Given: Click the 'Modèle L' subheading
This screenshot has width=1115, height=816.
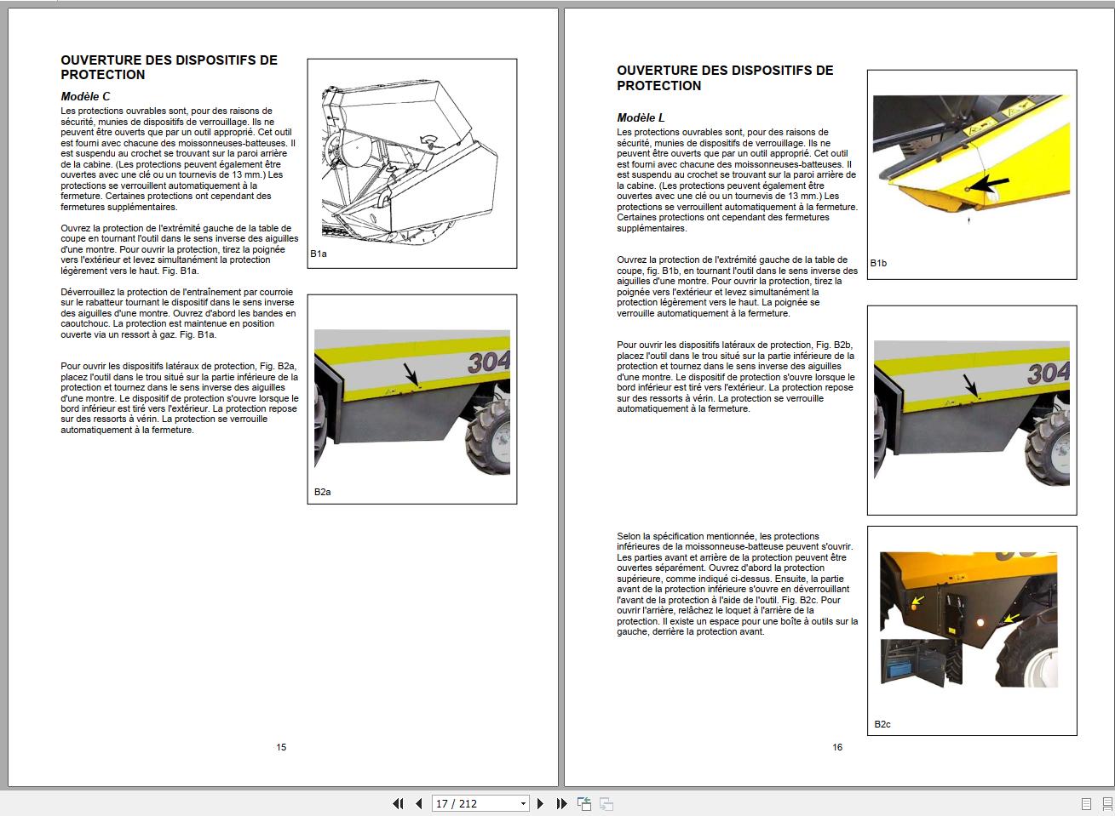Looking at the screenshot, I should pyautogui.click(x=641, y=117).
